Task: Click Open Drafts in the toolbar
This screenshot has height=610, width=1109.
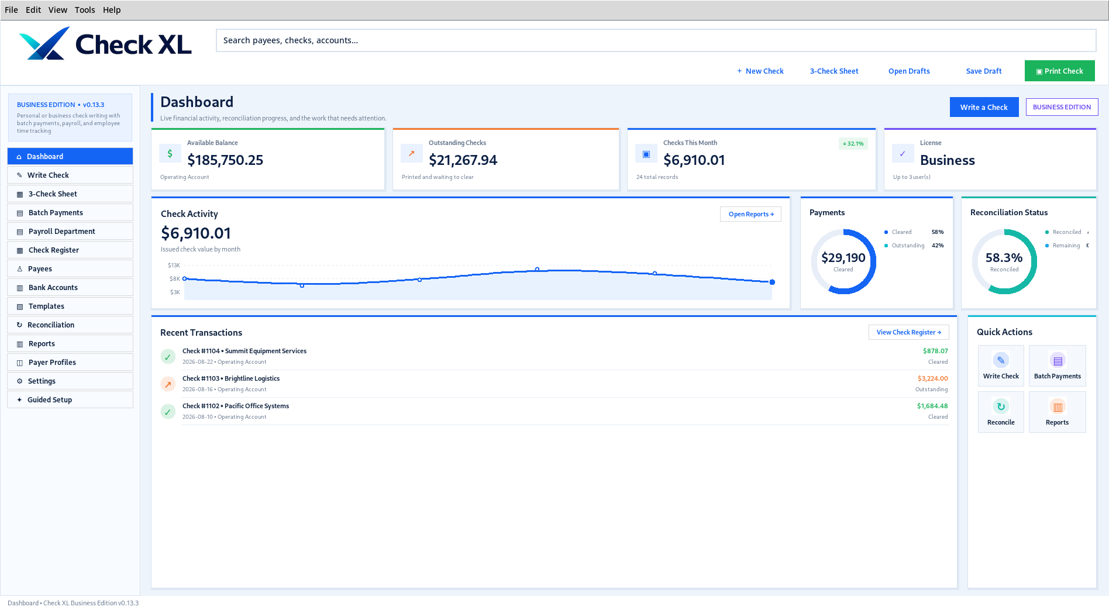Action: (909, 71)
